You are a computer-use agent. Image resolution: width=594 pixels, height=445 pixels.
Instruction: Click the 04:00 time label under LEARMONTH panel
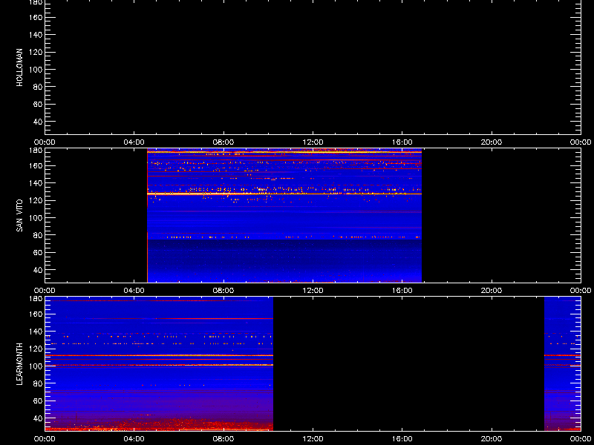pos(134,439)
